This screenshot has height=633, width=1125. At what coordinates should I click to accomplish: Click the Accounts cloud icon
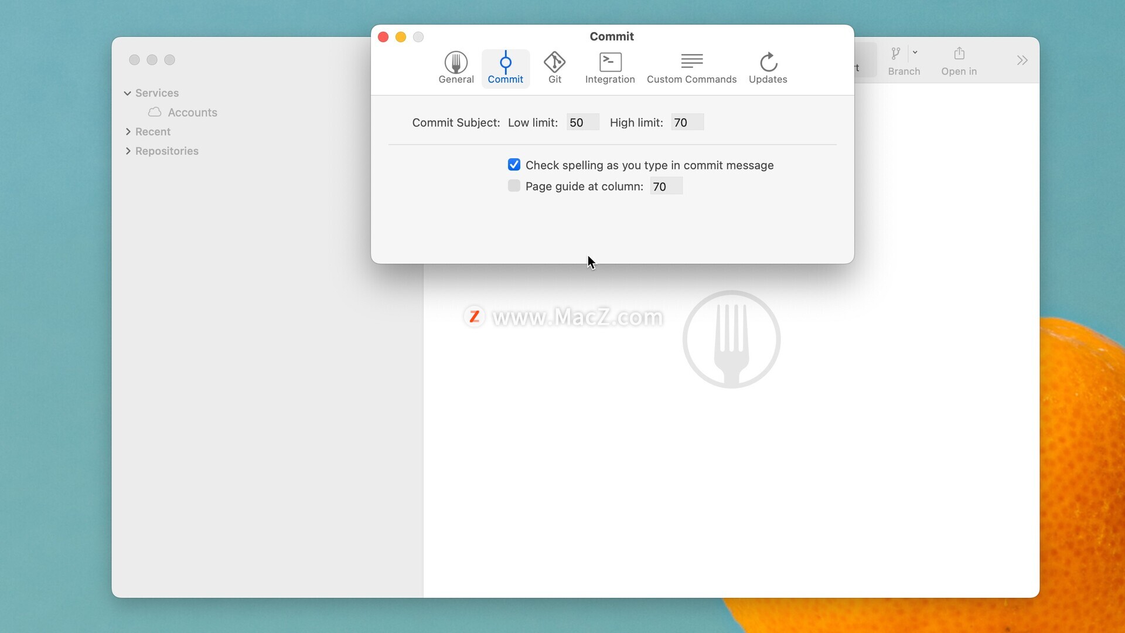click(155, 112)
